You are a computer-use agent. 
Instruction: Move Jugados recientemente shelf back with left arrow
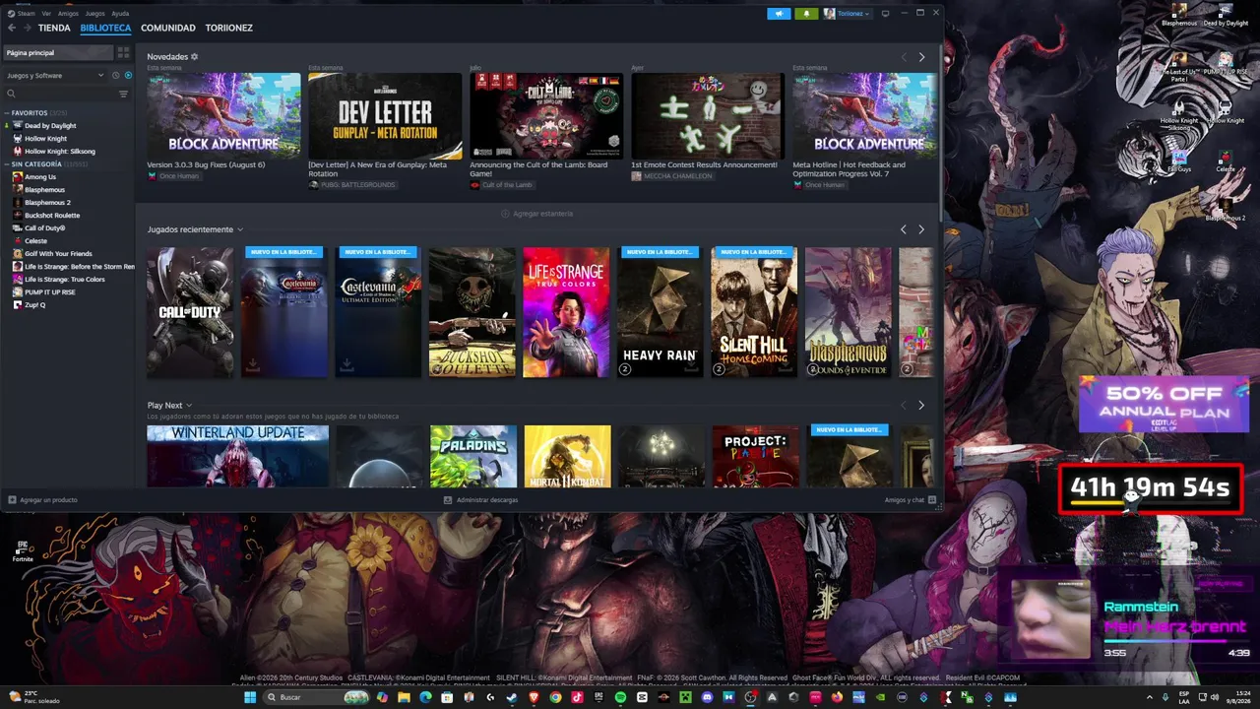coord(904,229)
